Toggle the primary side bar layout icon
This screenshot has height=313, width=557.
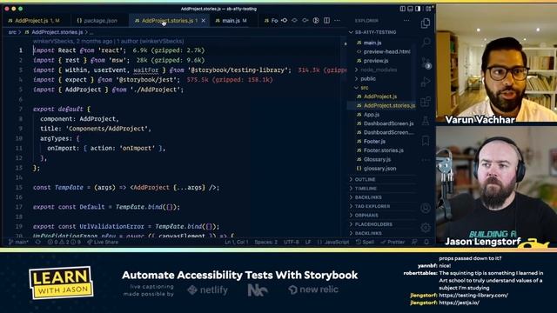[x=402, y=9]
